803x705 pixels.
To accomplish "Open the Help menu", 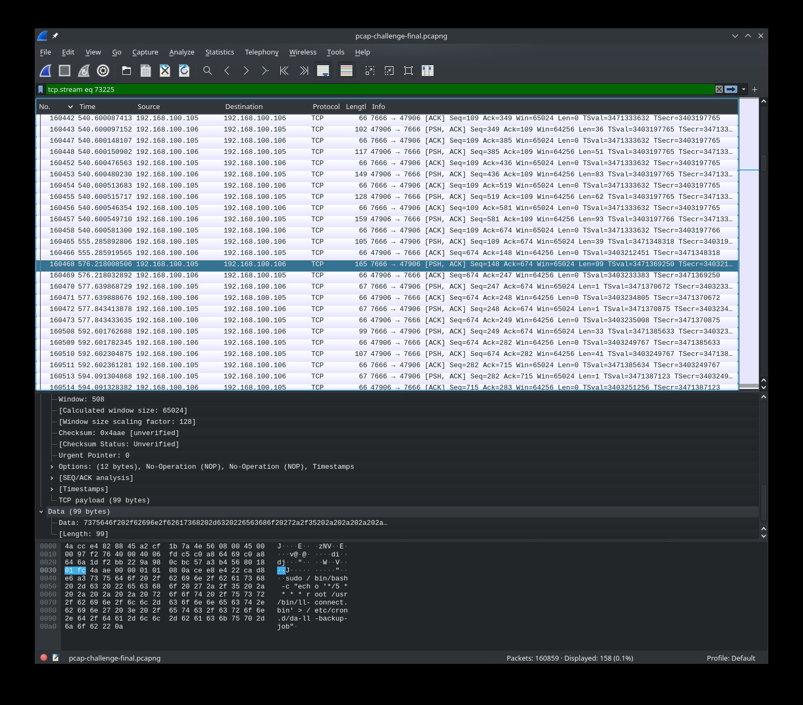I will (363, 52).
